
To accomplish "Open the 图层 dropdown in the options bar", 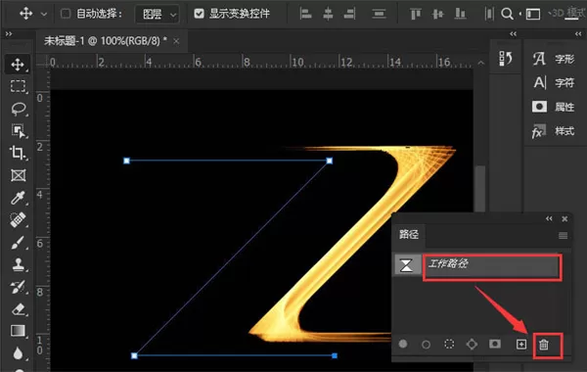I will point(157,15).
